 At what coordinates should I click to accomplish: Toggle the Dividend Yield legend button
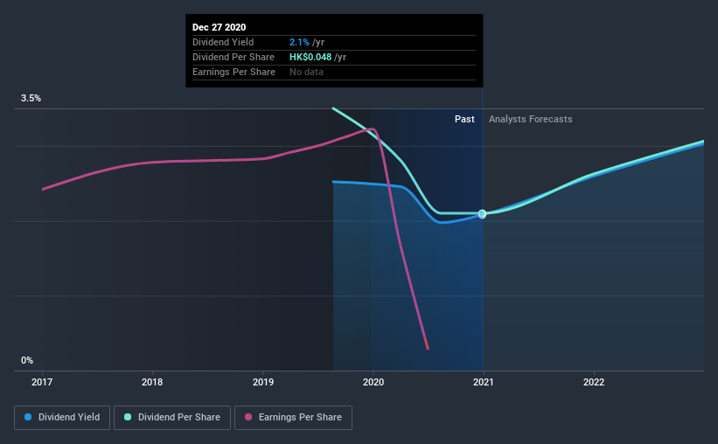coord(62,418)
